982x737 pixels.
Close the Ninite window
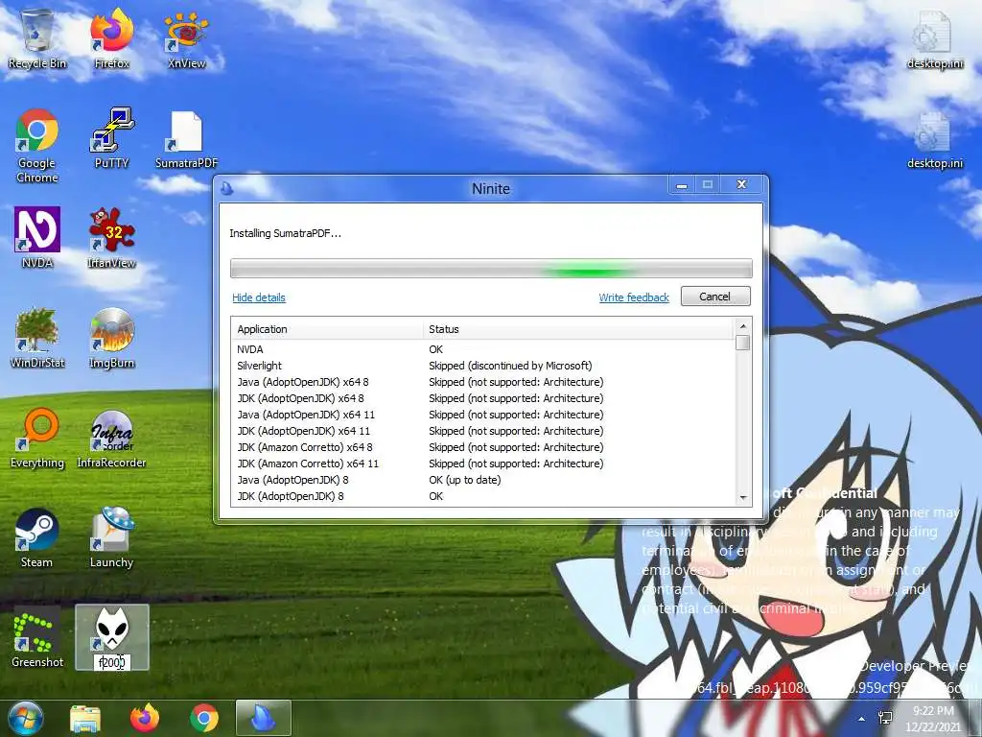[741, 185]
